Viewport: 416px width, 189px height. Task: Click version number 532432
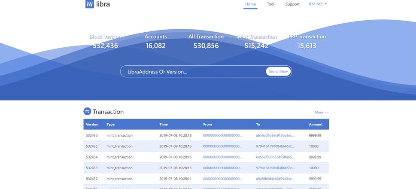pyautogui.click(x=92, y=179)
